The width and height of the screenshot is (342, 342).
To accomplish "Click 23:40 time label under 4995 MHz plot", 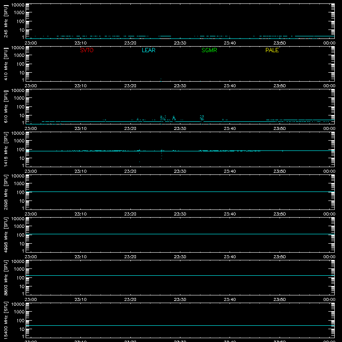I will click(x=230, y=257).
